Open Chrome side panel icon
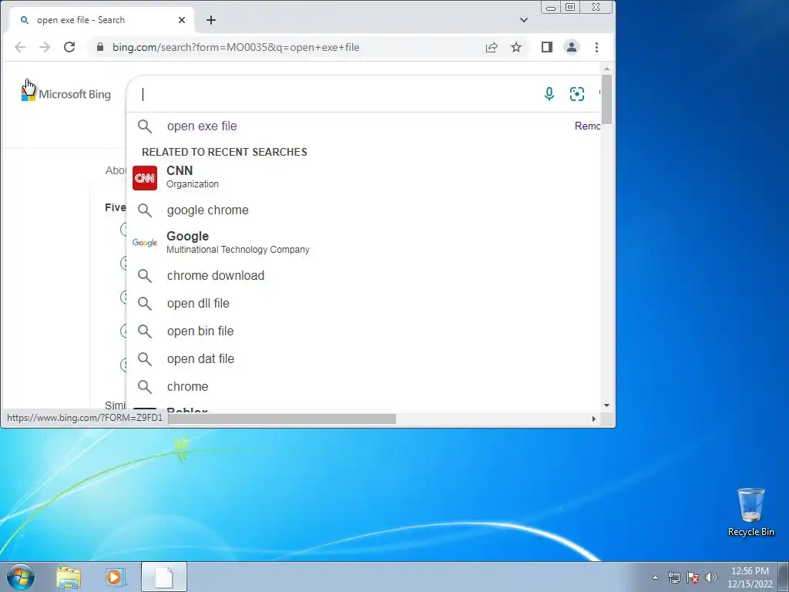The image size is (789, 592). pyautogui.click(x=547, y=47)
